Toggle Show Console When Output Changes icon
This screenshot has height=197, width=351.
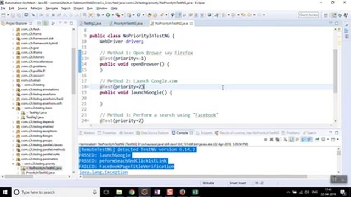pyautogui.click(x=303, y=140)
